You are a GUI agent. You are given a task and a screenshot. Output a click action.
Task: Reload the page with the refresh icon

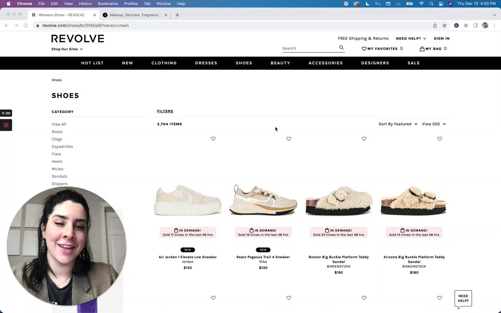26,25
